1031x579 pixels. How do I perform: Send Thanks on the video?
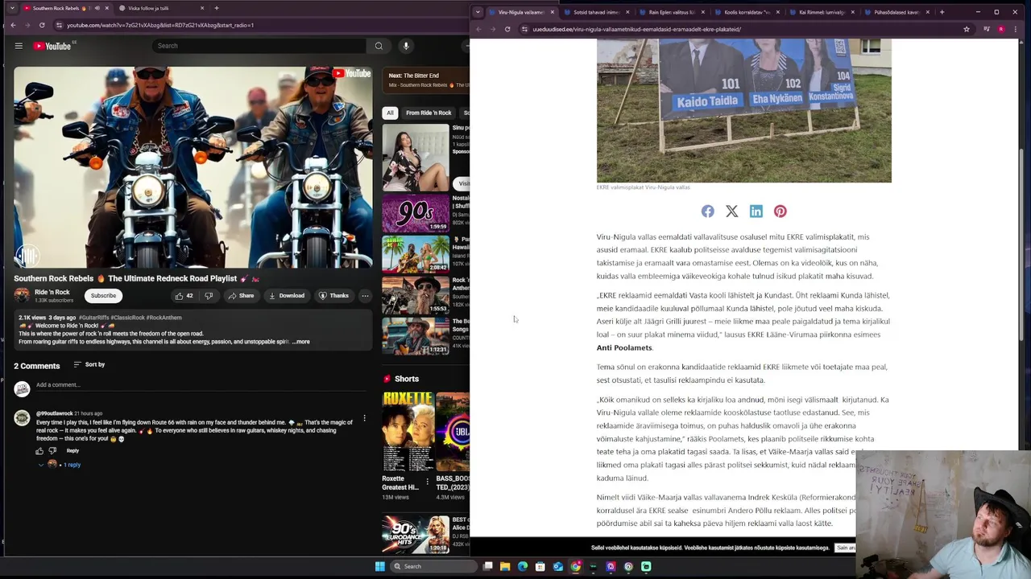[x=333, y=296]
